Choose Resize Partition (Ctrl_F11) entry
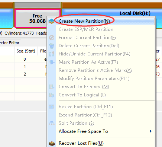The height and width of the screenshot is (147, 162). coord(101,107)
